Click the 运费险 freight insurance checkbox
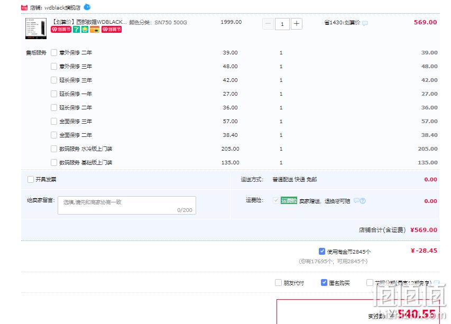Image resolution: width=451 pixels, height=324 pixels. 276,200
